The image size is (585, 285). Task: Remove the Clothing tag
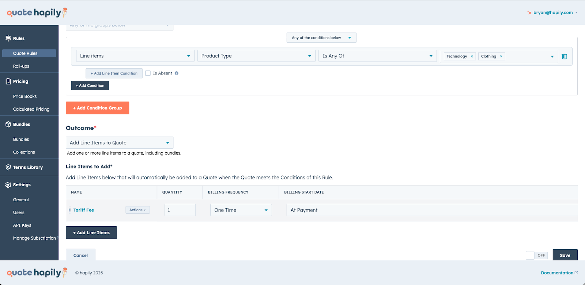point(501,56)
